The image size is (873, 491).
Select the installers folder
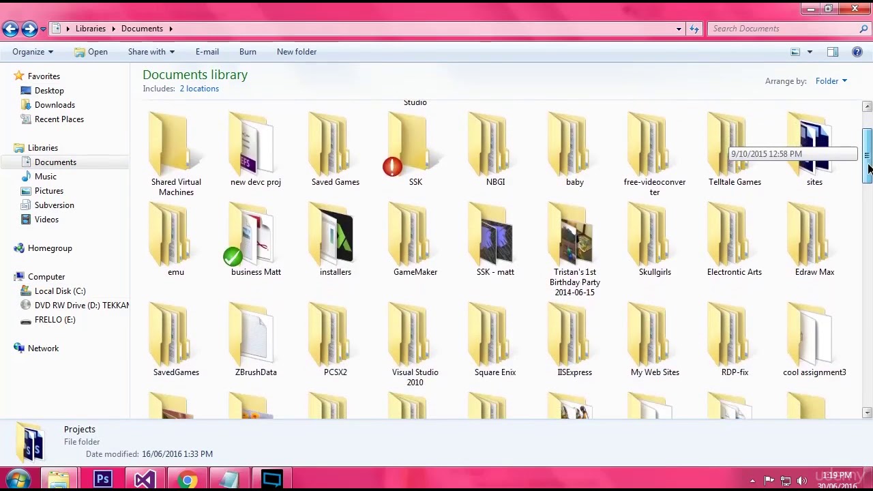tap(336, 240)
